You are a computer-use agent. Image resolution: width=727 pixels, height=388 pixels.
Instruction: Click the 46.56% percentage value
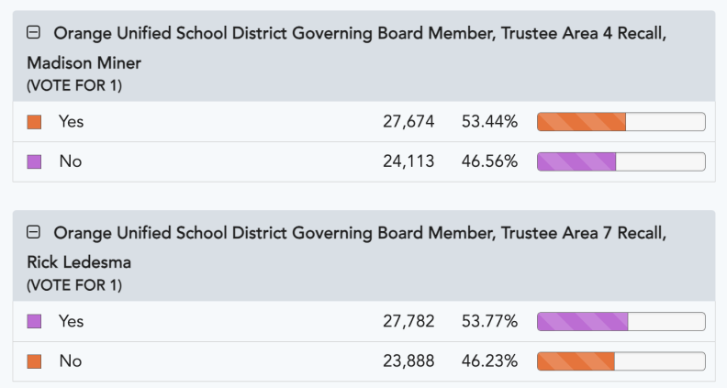click(489, 161)
